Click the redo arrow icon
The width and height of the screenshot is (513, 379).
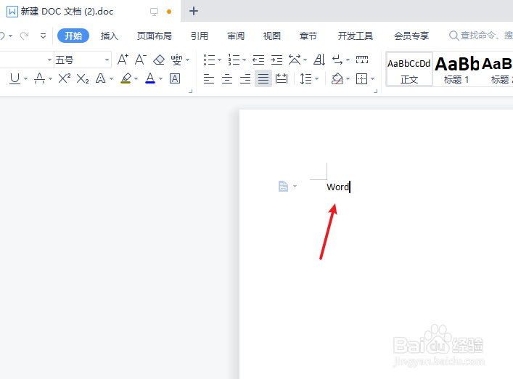coord(25,36)
